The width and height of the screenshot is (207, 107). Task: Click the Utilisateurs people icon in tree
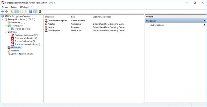pyautogui.click(x=9, y=48)
